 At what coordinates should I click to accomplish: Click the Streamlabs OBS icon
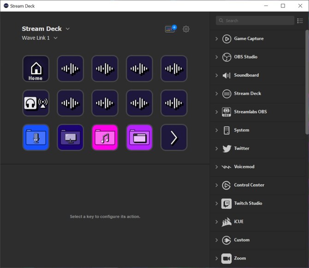click(226, 112)
